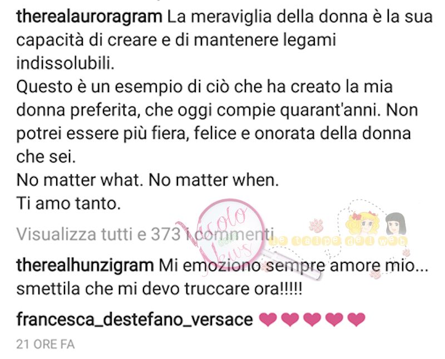Open therealauroragram profile from caption username
445x359 pixels.
pyautogui.click(x=89, y=17)
